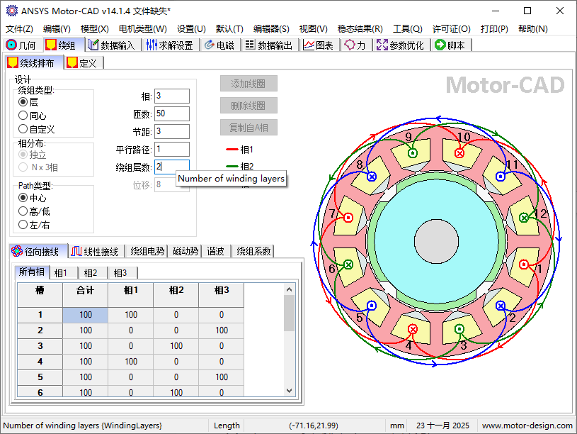This screenshot has height=434, width=577.
Task: Open the 电磁 E-Magnetics tab
Action: [220, 45]
